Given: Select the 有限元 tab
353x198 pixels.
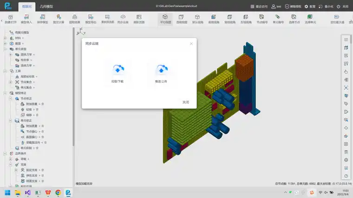Looking at the screenshot, I should (x=27, y=6).
